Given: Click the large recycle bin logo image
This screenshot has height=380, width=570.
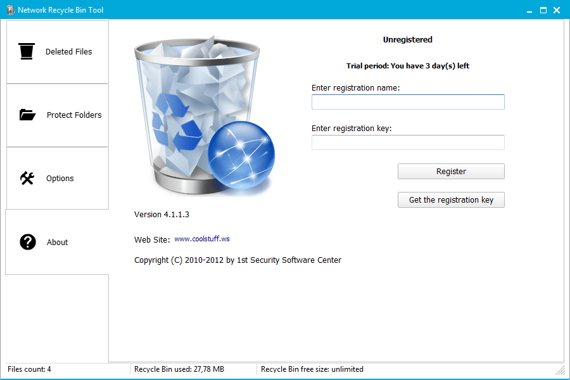Looking at the screenshot, I should pyautogui.click(x=205, y=116).
